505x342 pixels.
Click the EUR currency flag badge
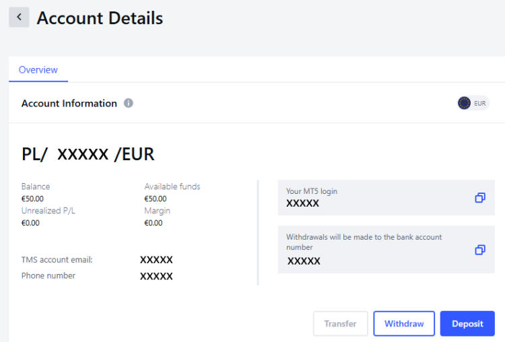(473, 103)
